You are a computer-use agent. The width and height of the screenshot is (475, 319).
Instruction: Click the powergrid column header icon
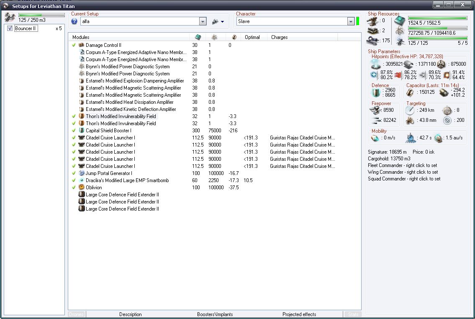click(214, 37)
